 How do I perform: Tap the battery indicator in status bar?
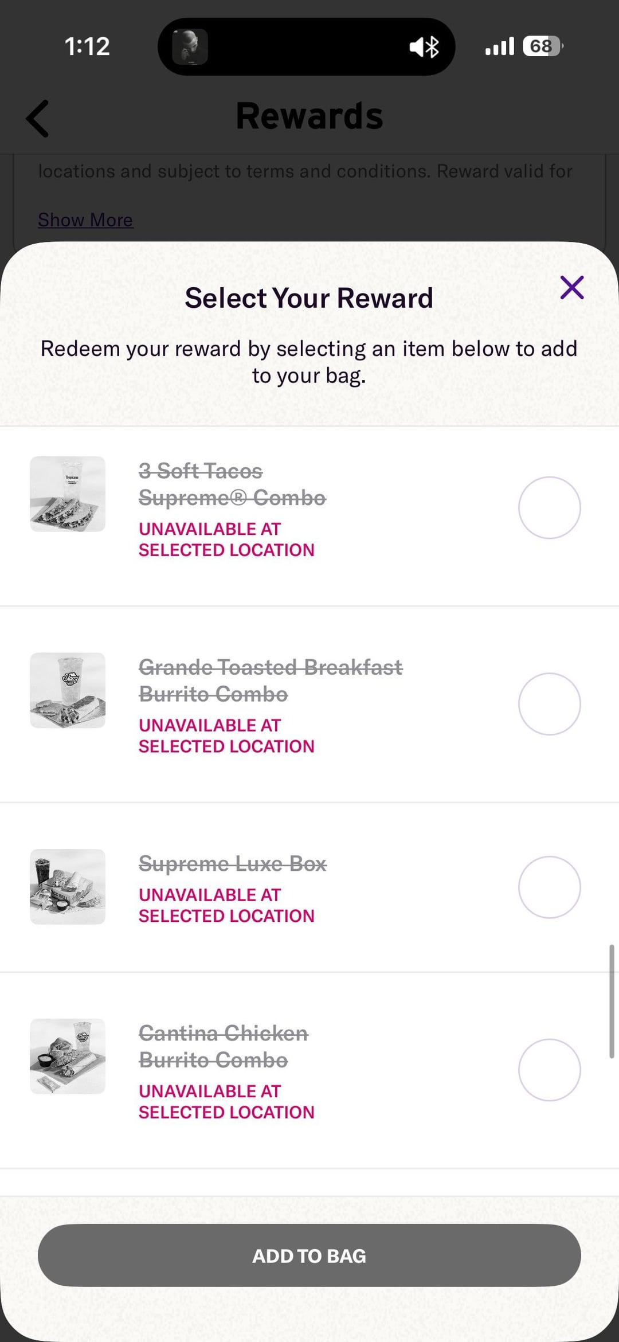tap(542, 46)
